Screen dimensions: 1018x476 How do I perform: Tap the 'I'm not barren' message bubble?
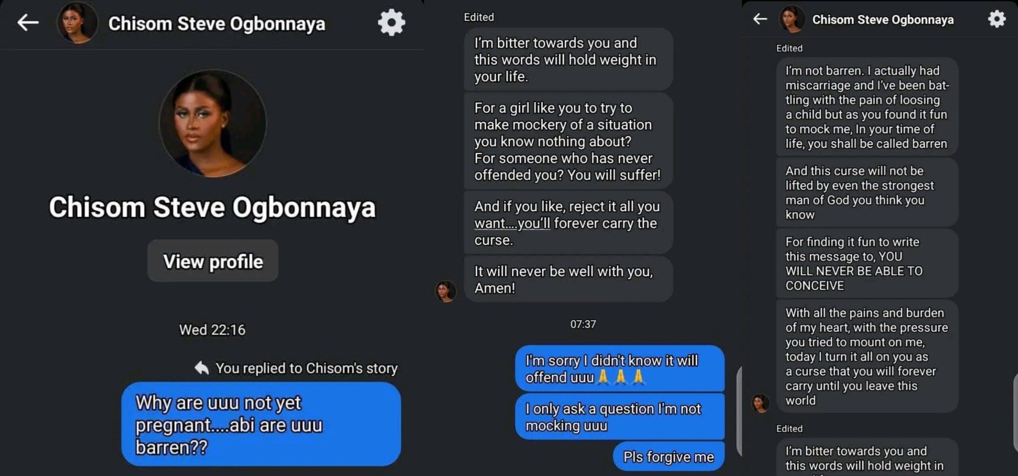pyautogui.click(x=867, y=107)
